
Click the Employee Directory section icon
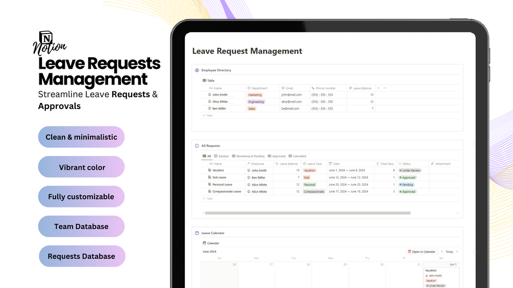197,70
